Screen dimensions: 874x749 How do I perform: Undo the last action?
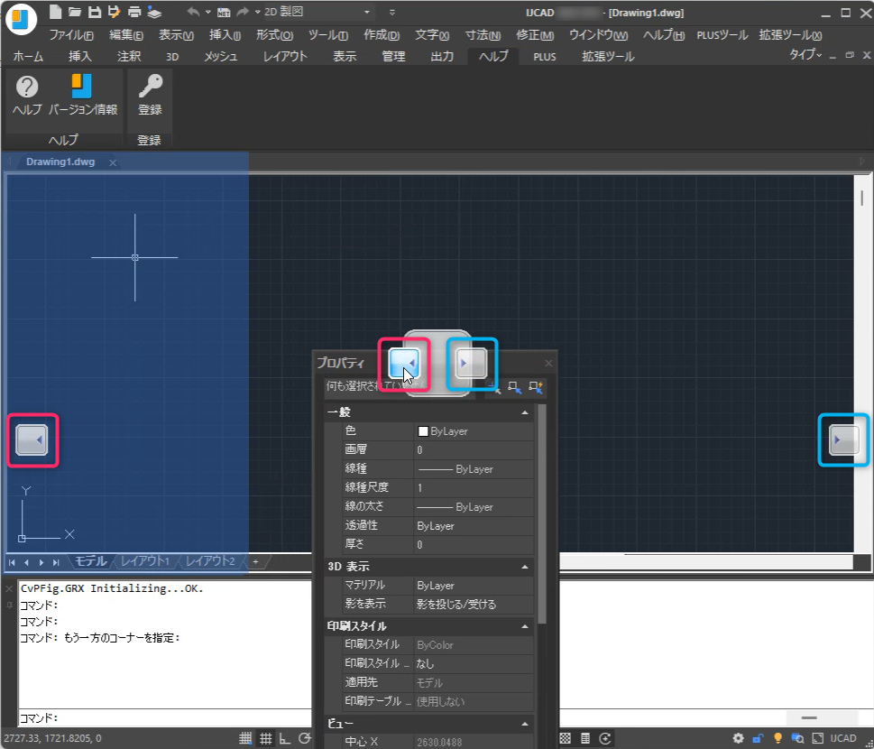[x=193, y=12]
